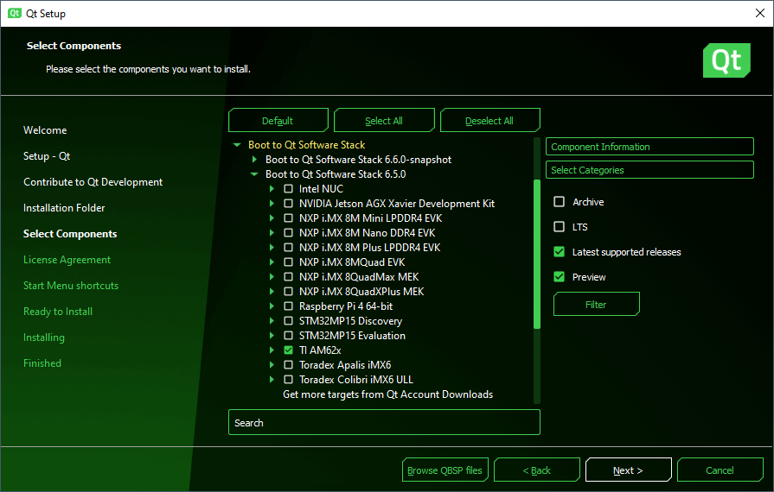The width and height of the screenshot is (774, 492).
Task: Click the Qt logo in the header
Action: click(x=726, y=61)
